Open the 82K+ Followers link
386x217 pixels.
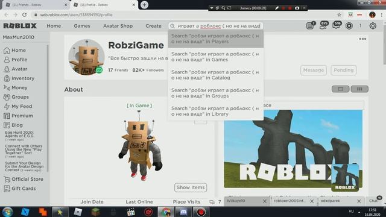pyautogui.click(x=148, y=70)
